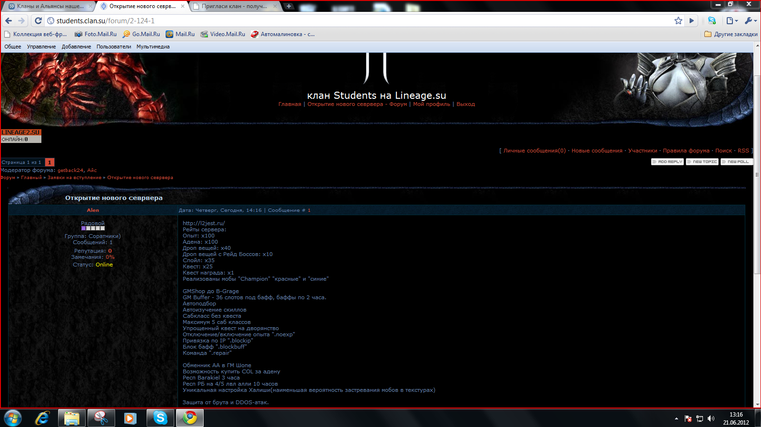Open the Mail.Ru bookmark
761x427 pixels.
click(180, 34)
